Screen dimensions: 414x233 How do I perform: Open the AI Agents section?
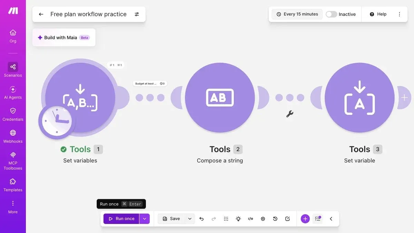[x=13, y=93]
